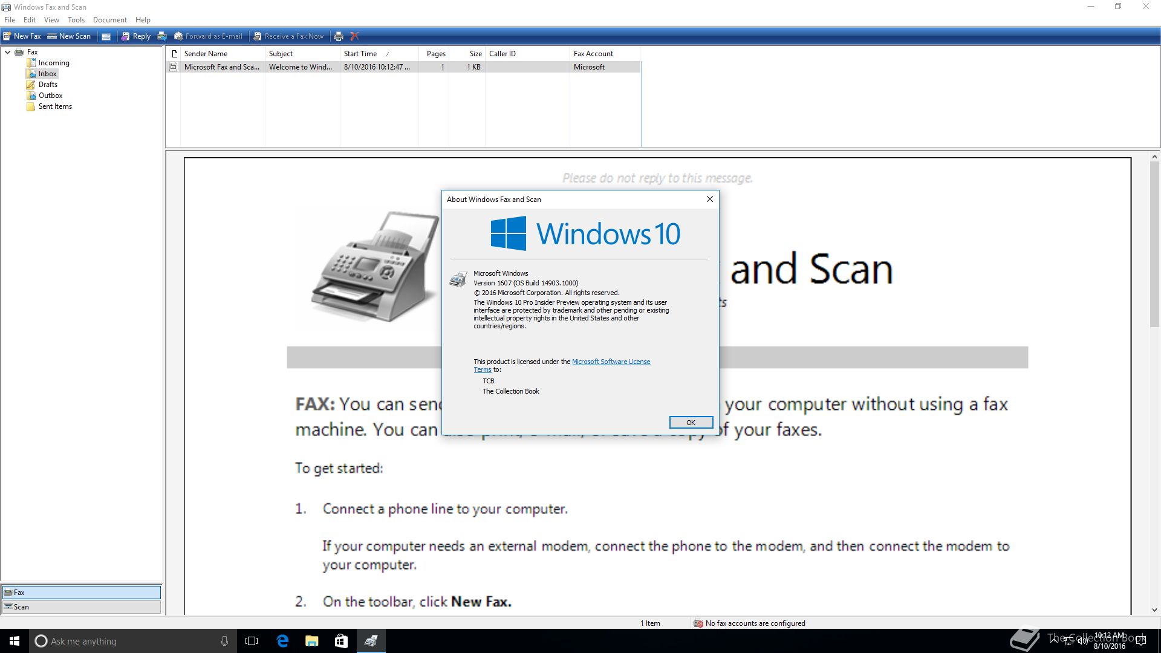This screenshot has width=1161, height=653.
Task: Open the View menu
Action: click(51, 20)
